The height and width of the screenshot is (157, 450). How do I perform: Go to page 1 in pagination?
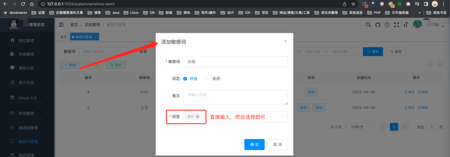pyautogui.click(x=394, y=127)
